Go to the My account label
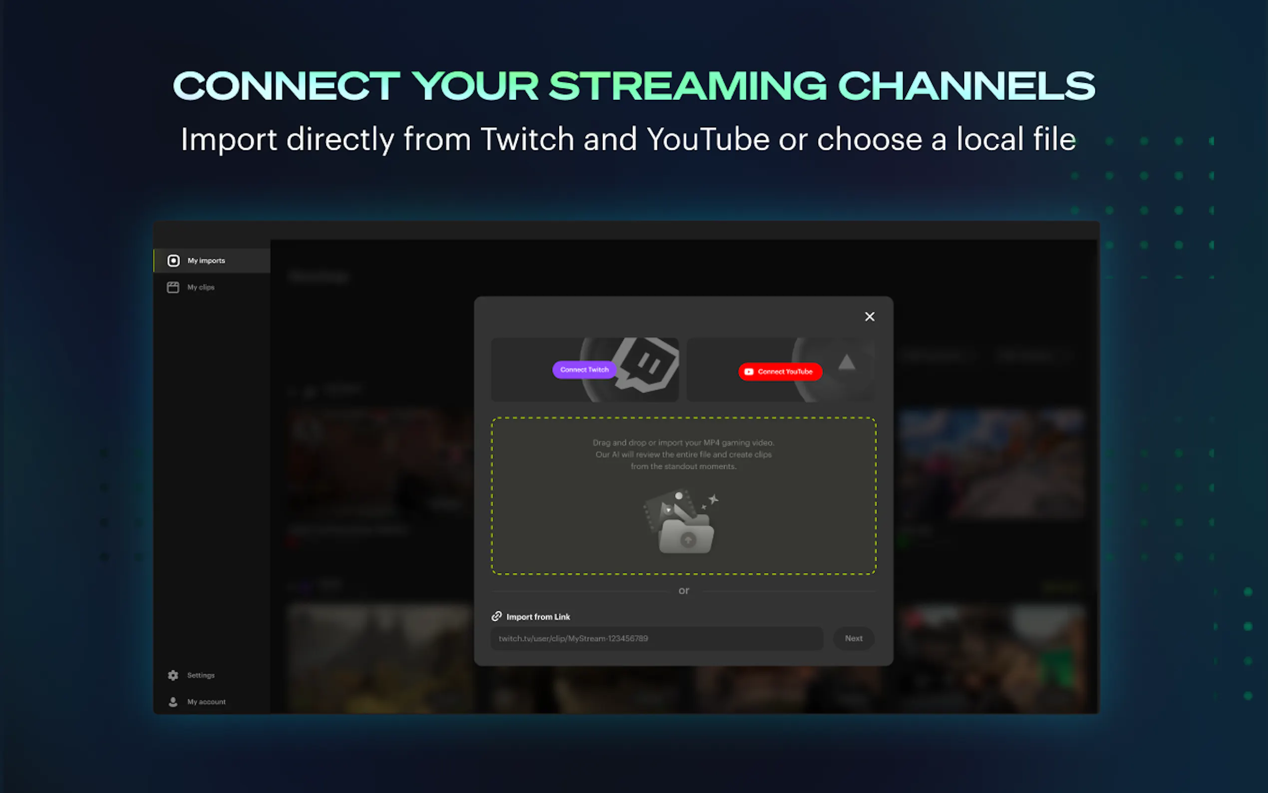 coord(207,702)
